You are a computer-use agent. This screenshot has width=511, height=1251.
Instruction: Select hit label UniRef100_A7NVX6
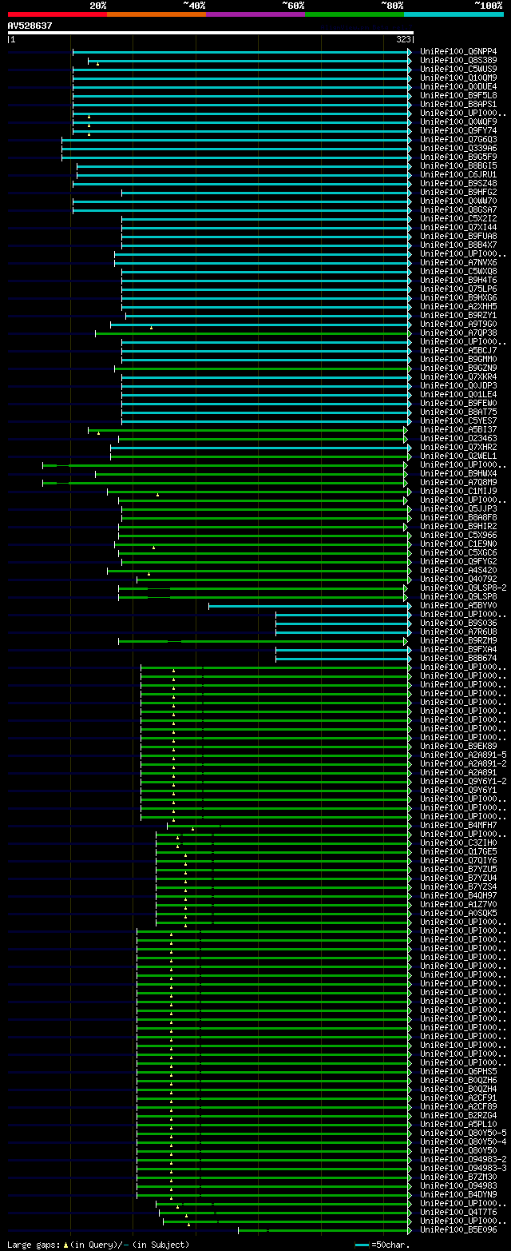click(x=458, y=263)
